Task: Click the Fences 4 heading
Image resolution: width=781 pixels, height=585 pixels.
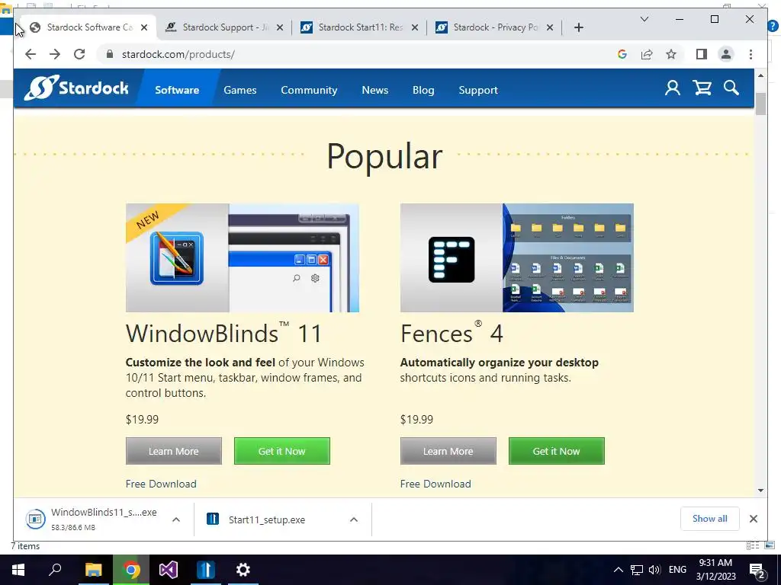Action: tap(452, 334)
